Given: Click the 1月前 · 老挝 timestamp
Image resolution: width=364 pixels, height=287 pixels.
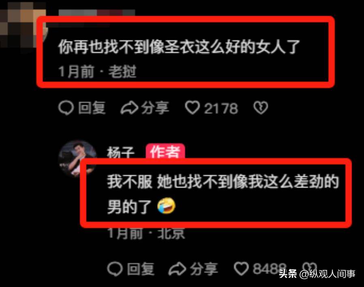Looking at the screenshot, I should point(97,71).
